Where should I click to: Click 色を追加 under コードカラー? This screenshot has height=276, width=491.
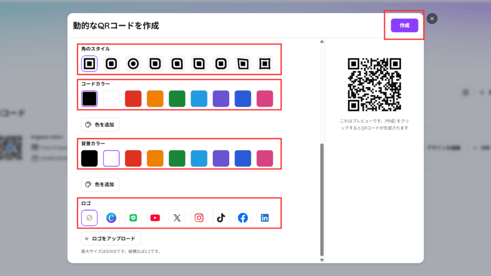(x=100, y=125)
